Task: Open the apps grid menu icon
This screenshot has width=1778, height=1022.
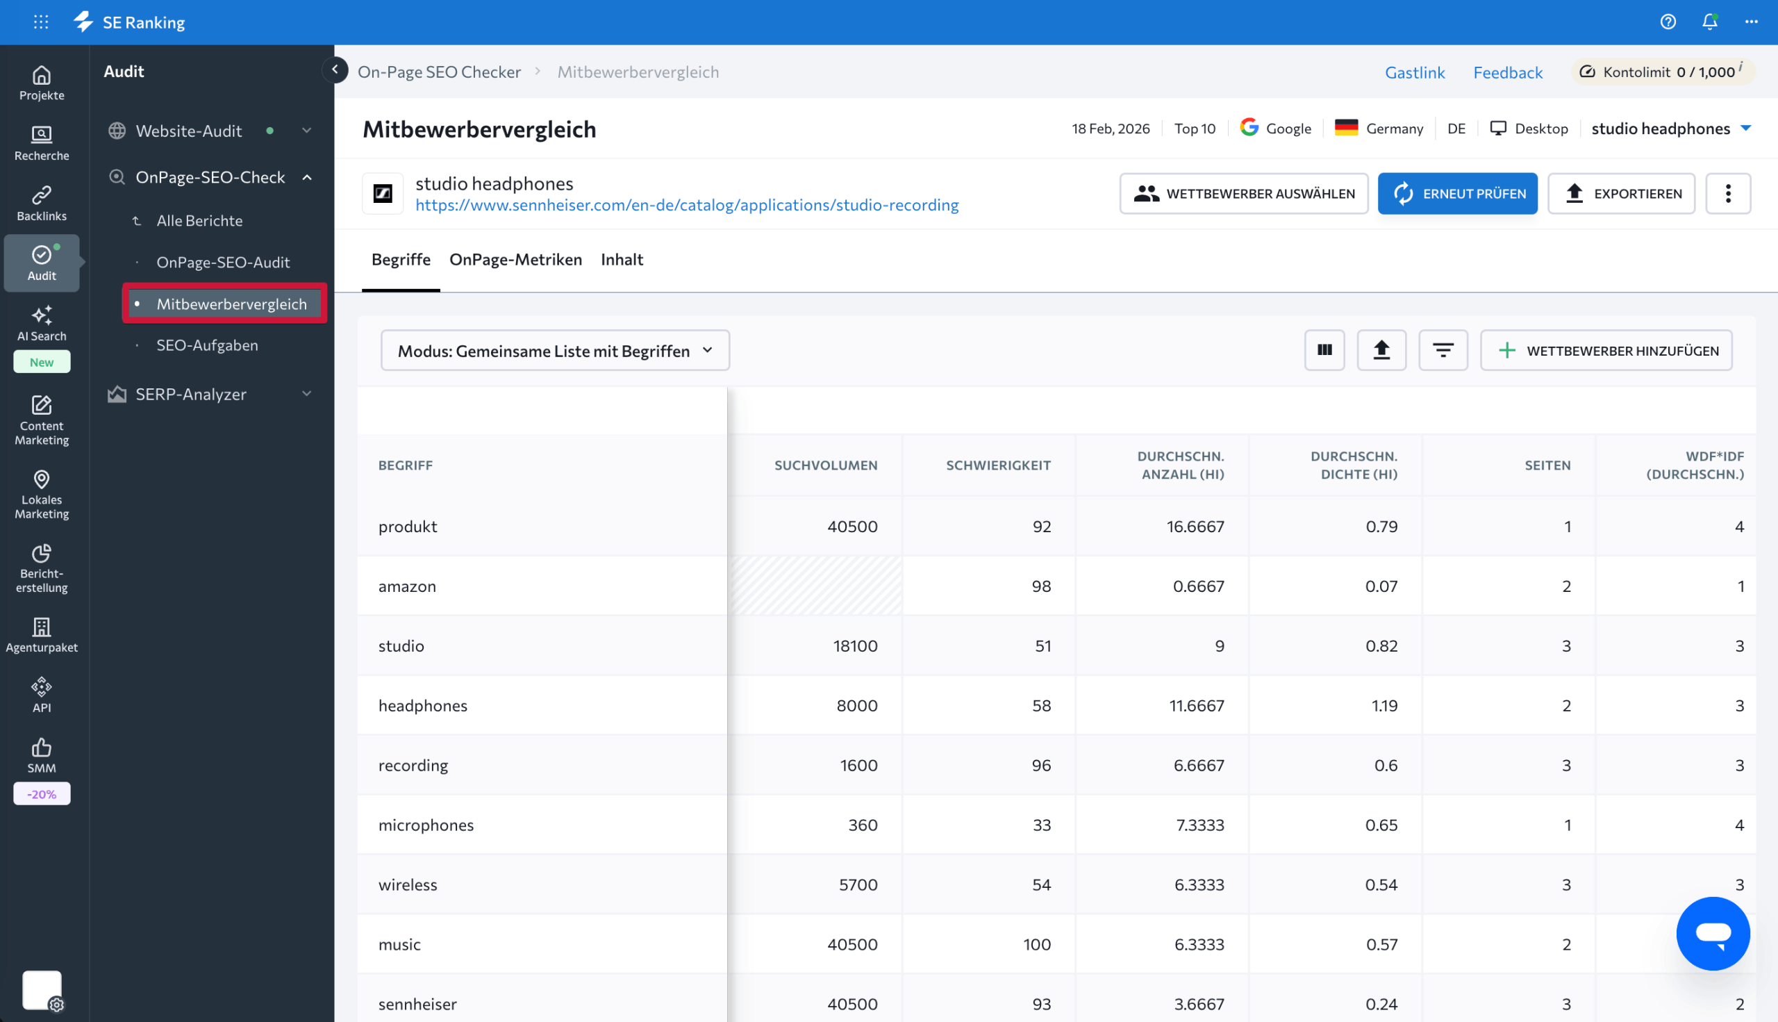Action: coord(41,22)
